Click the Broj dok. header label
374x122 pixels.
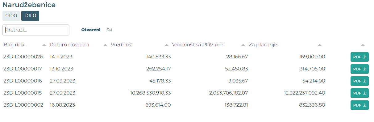[x=15, y=45]
